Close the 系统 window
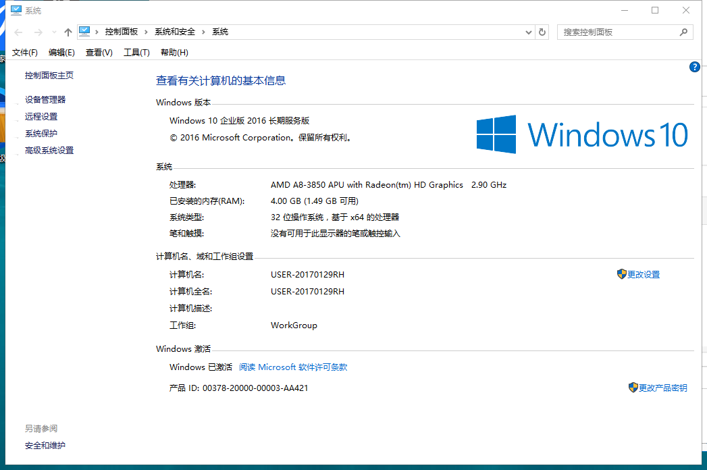 (686, 10)
